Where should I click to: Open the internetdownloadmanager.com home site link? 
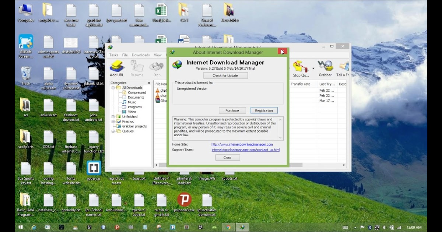click(242, 144)
